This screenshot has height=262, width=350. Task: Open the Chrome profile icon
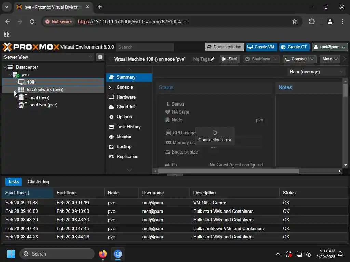(330, 21)
